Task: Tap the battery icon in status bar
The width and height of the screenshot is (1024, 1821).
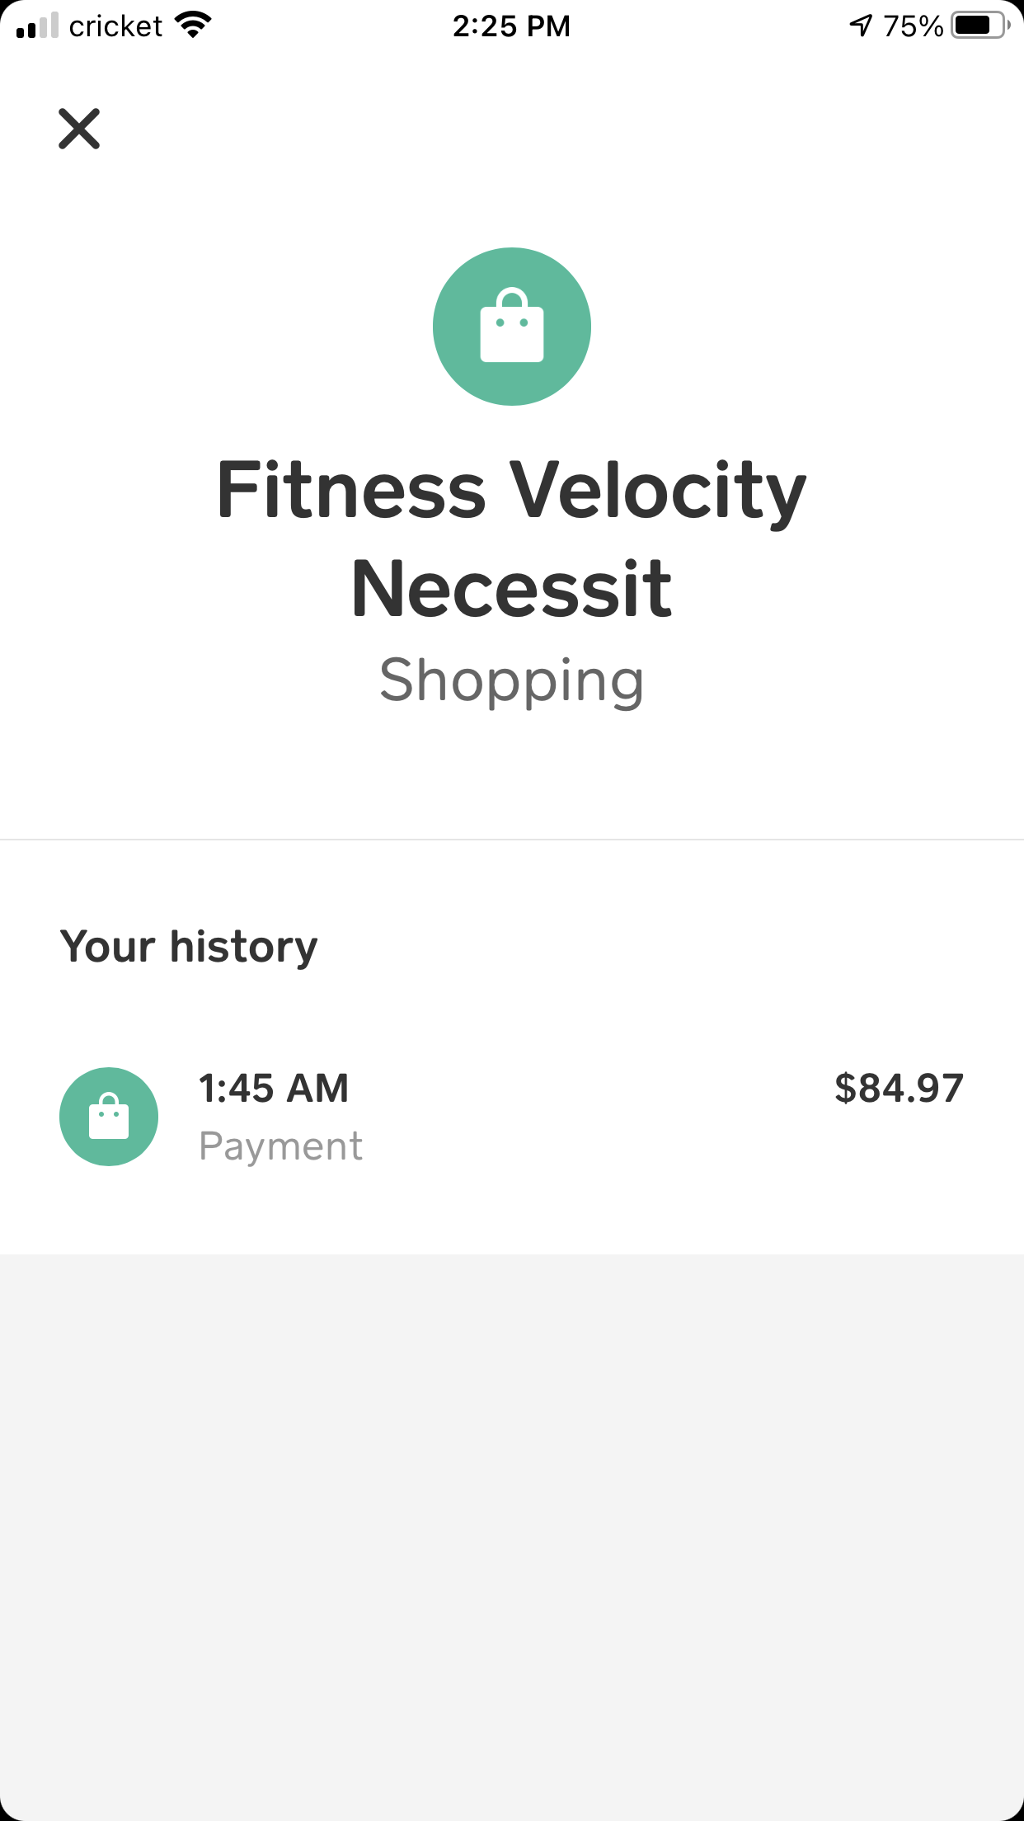Action: (x=981, y=26)
